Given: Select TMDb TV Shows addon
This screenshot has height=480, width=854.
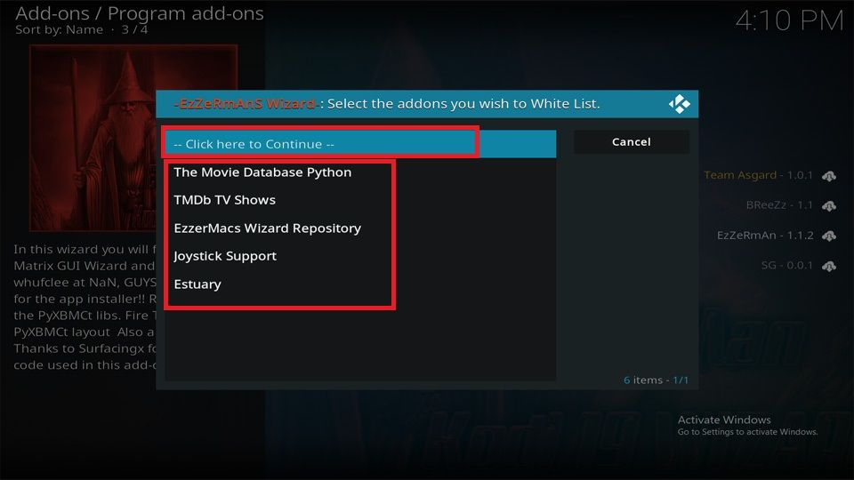Looking at the screenshot, I should tap(360, 200).
